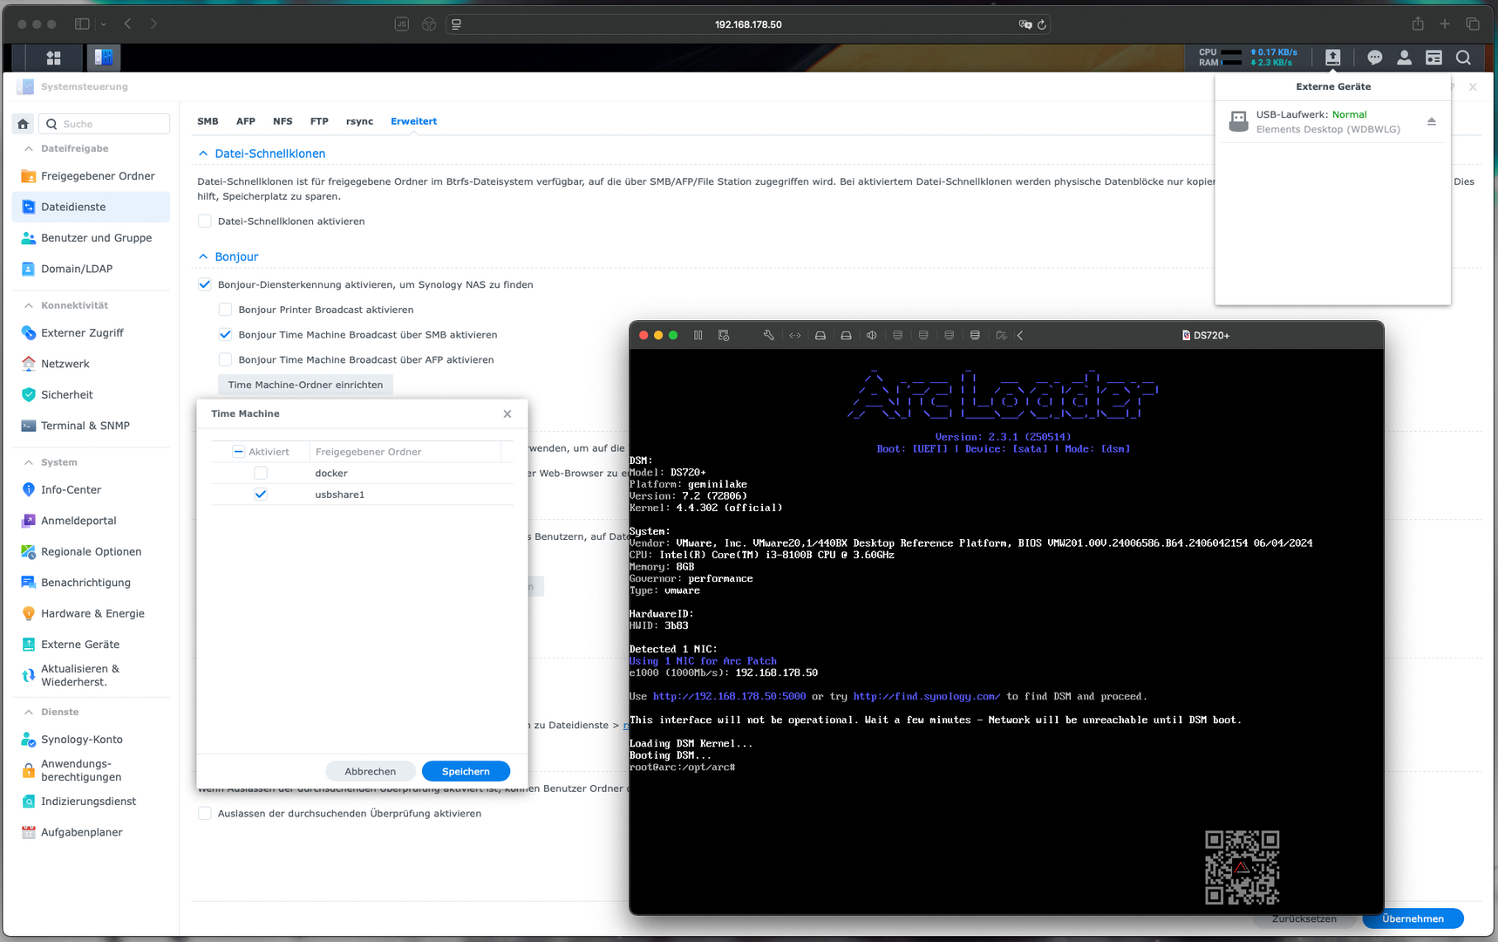Enable Datei-Schnellklonen aktivieren checkbox

coord(205,222)
